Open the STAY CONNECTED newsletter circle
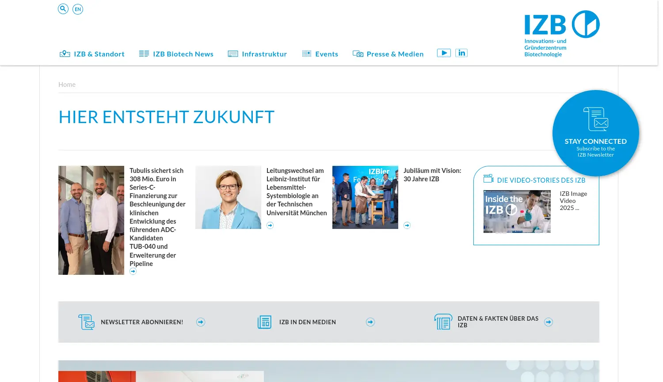The width and height of the screenshot is (663, 382). [x=596, y=133]
